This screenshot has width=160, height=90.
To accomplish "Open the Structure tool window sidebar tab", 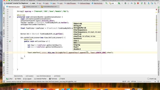I will coord(4,22).
